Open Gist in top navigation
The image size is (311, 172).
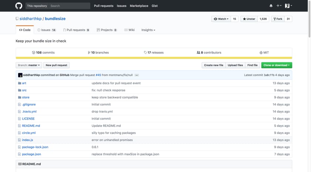(x=155, y=6)
